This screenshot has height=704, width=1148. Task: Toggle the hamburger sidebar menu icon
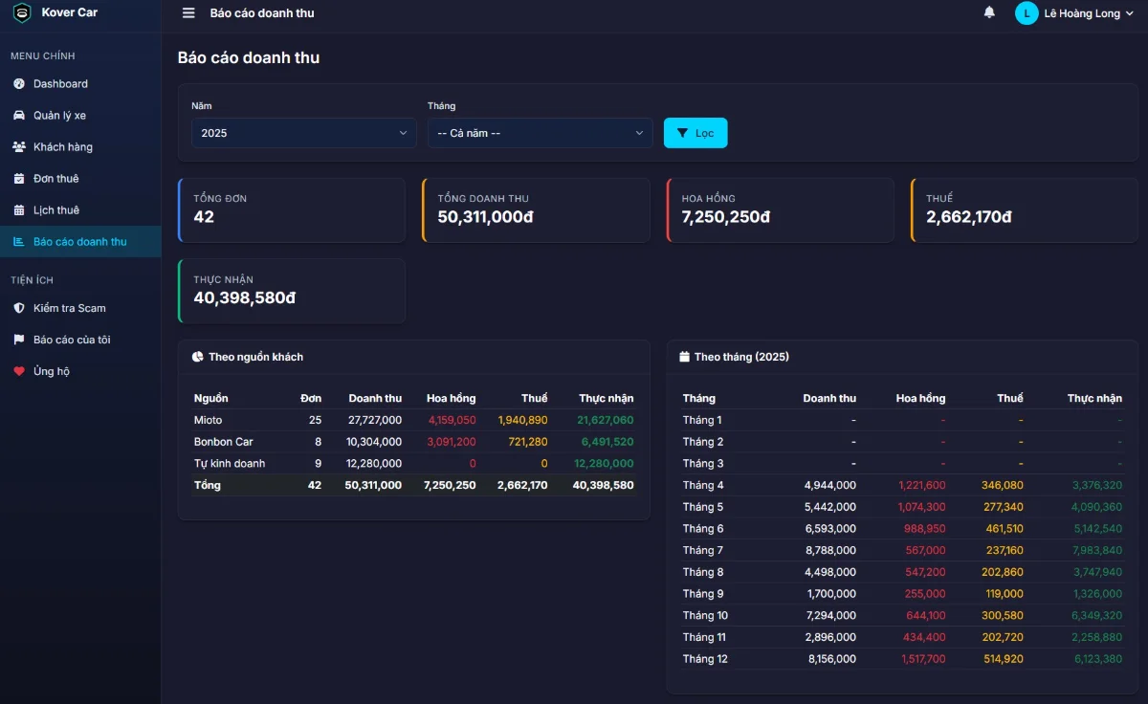[188, 13]
